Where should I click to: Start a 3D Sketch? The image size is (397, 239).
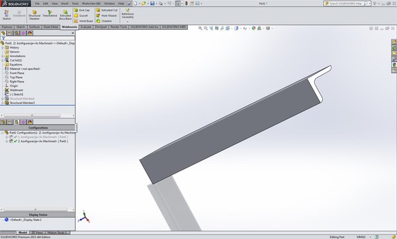point(7,15)
